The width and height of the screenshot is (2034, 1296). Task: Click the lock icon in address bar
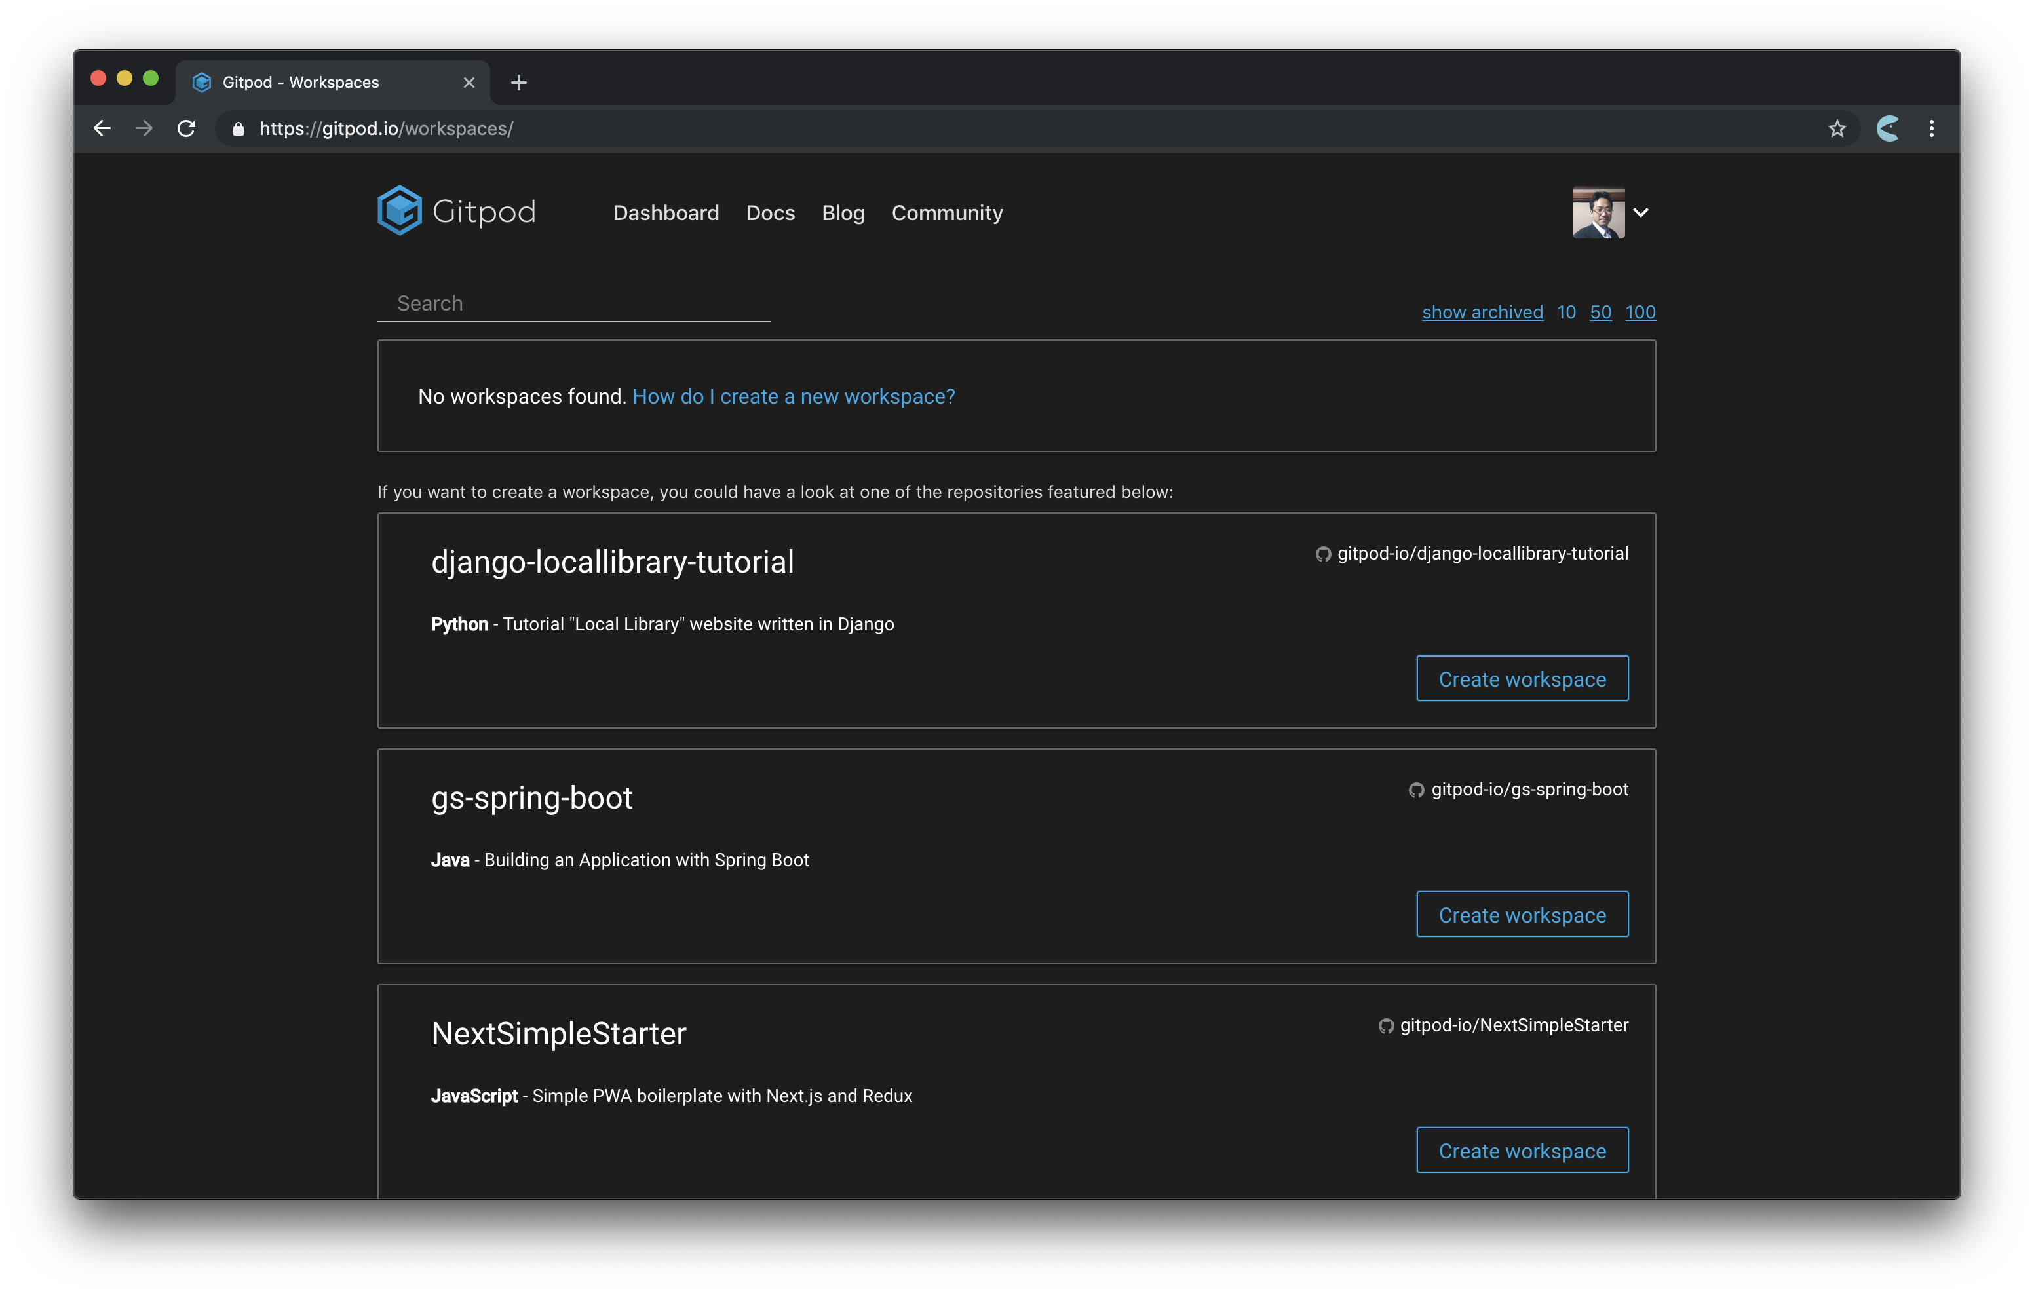239,128
